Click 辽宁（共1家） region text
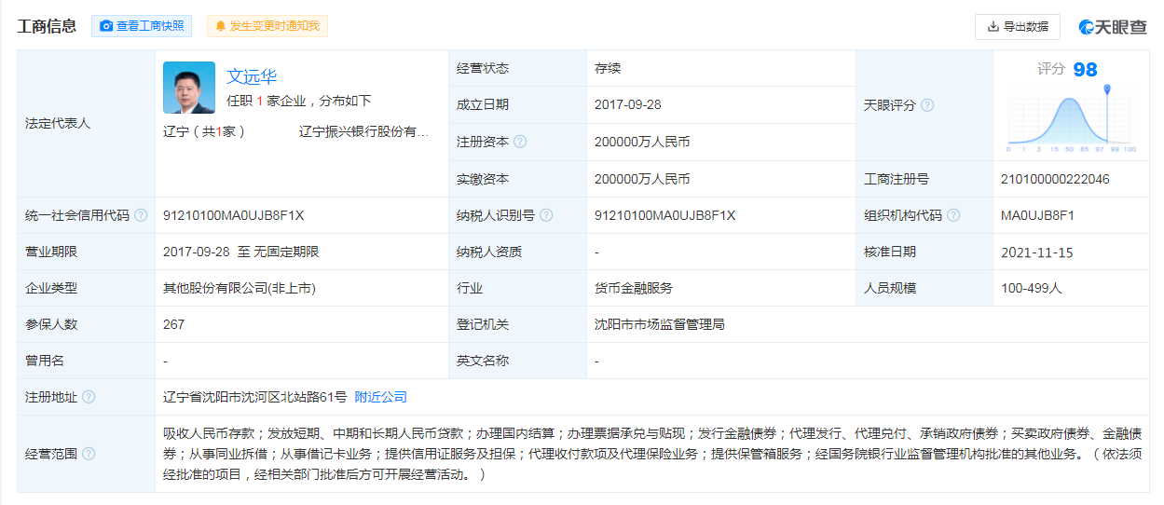Image resolution: width=1164 pixels, height=505 pixels. point(204,131)
